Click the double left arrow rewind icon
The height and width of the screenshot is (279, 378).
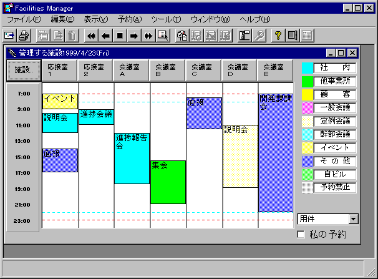click(91, 36)
